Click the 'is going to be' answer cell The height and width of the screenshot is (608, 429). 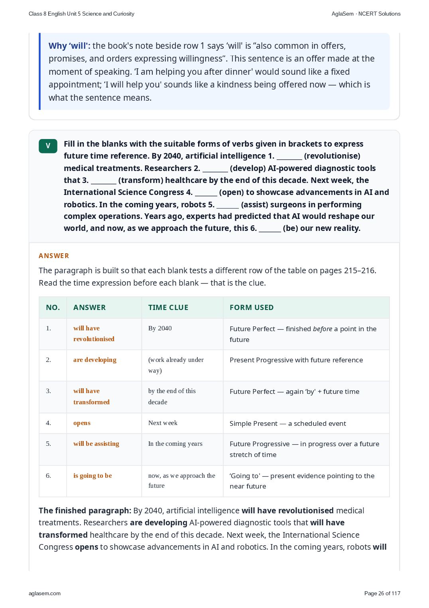[104, 481]
